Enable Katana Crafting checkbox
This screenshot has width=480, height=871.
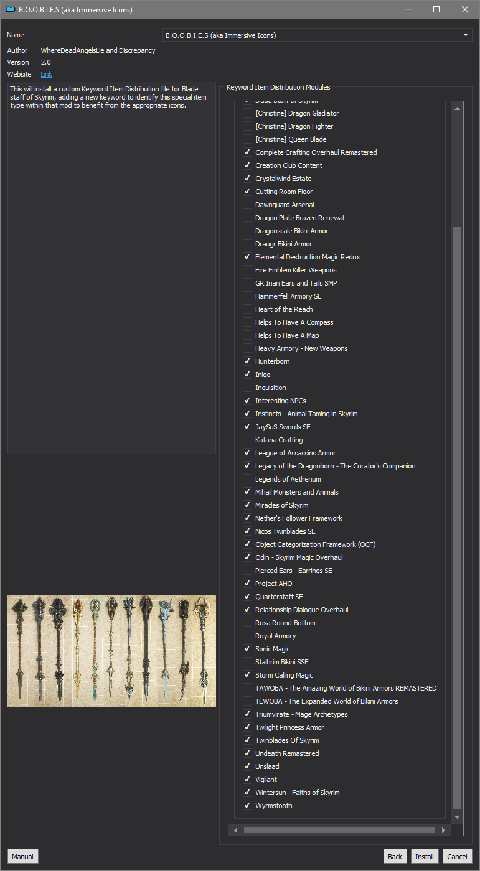247,440
